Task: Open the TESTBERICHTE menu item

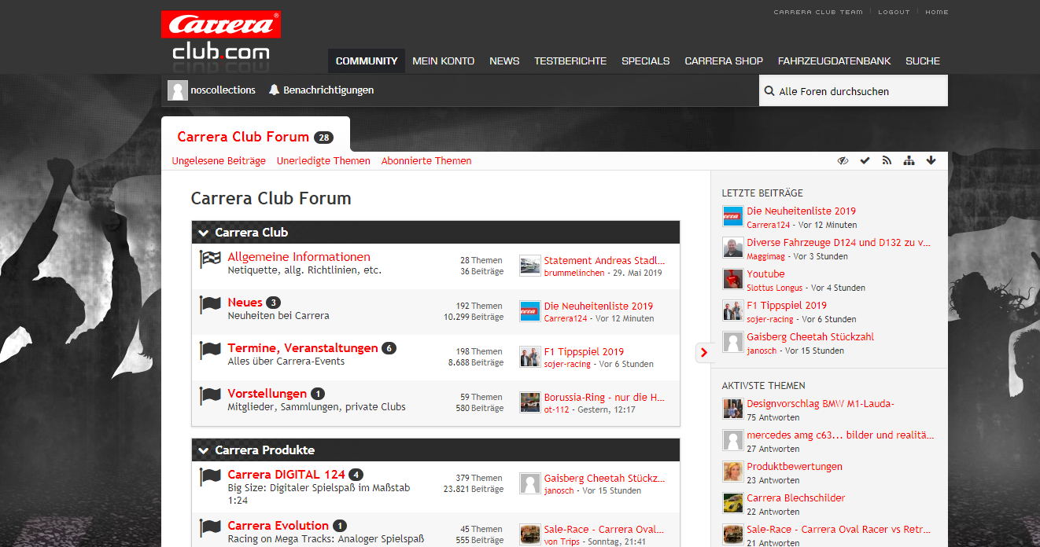Action: (570, 61)
